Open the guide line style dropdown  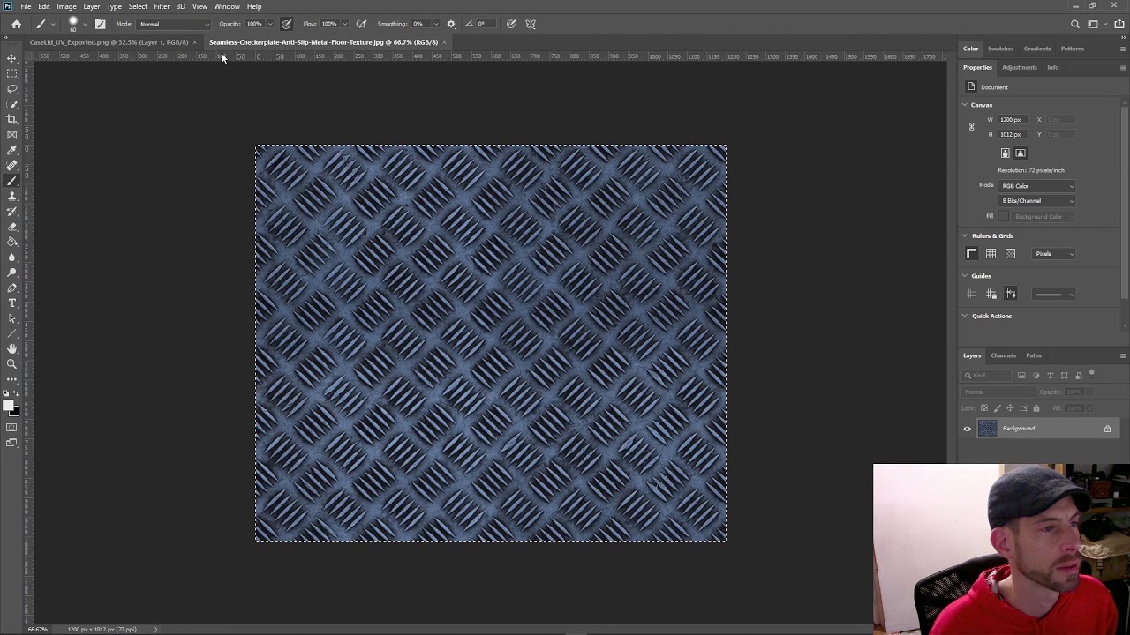pyautogui.click(x=1054, y=295)
